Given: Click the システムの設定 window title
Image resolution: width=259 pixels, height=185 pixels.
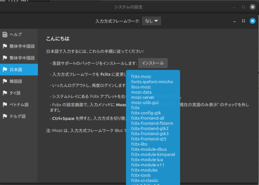Looking at the screenshot, I should coord(129,7).
